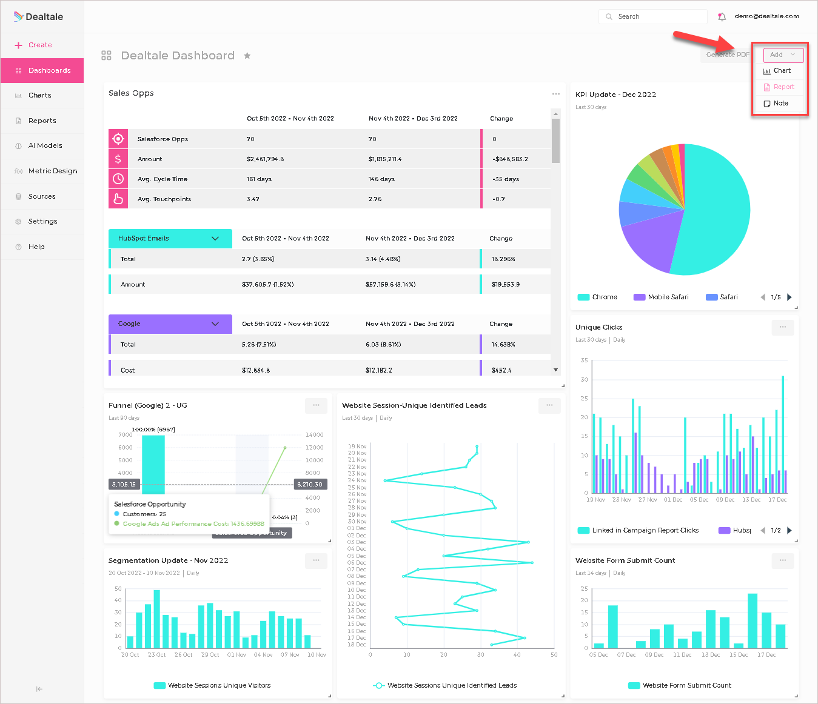Click the Generate PDF button
This screenshot has height=704, width=818.
(x=728, y=55)
